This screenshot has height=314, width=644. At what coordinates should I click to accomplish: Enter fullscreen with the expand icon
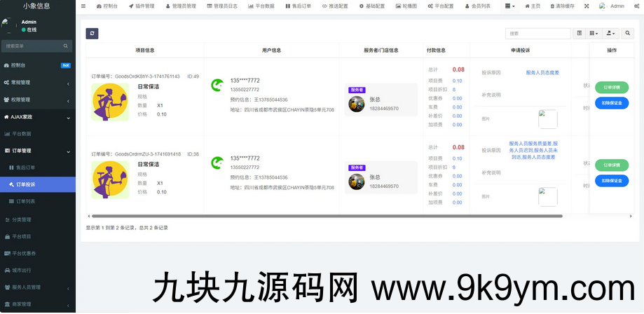point(587,6)
